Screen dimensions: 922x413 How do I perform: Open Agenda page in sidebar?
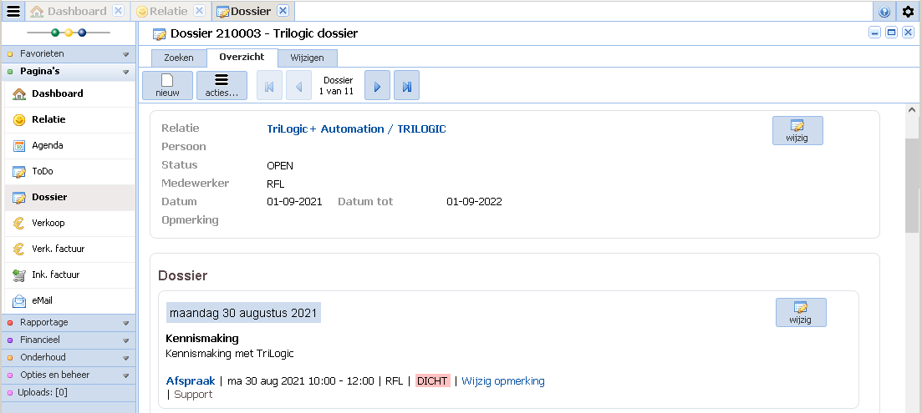48,145
